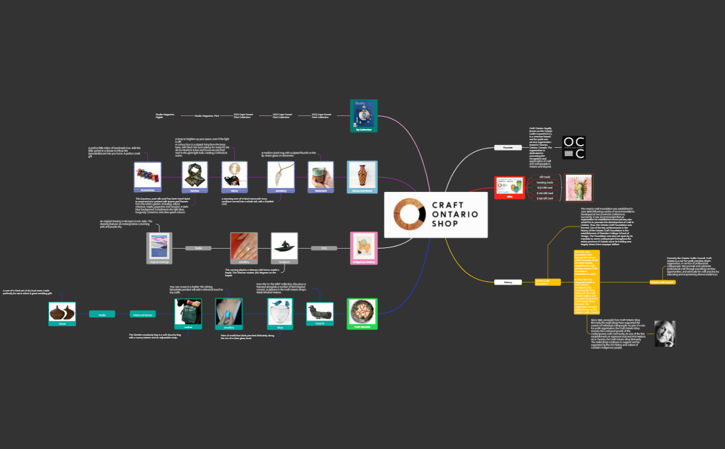The image size is (725, 449).
Task: Select the Wood vases image node
Action: tap(62, 313)
